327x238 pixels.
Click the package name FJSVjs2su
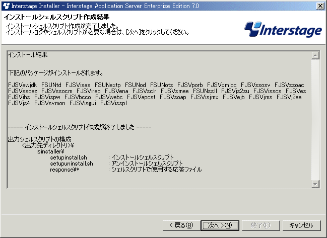(235, 91)
